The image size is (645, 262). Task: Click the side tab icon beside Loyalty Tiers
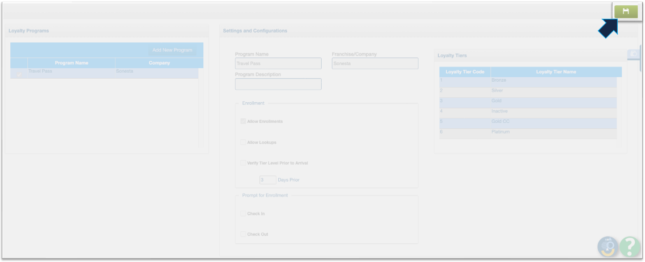(633, 54)
